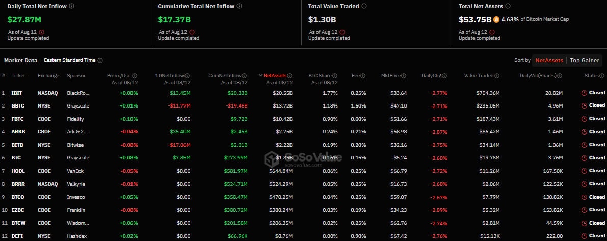Image resolution: width=607 pixels, height=241 pixels.
Task: Open BTCO ticker link
Action: 18,197
